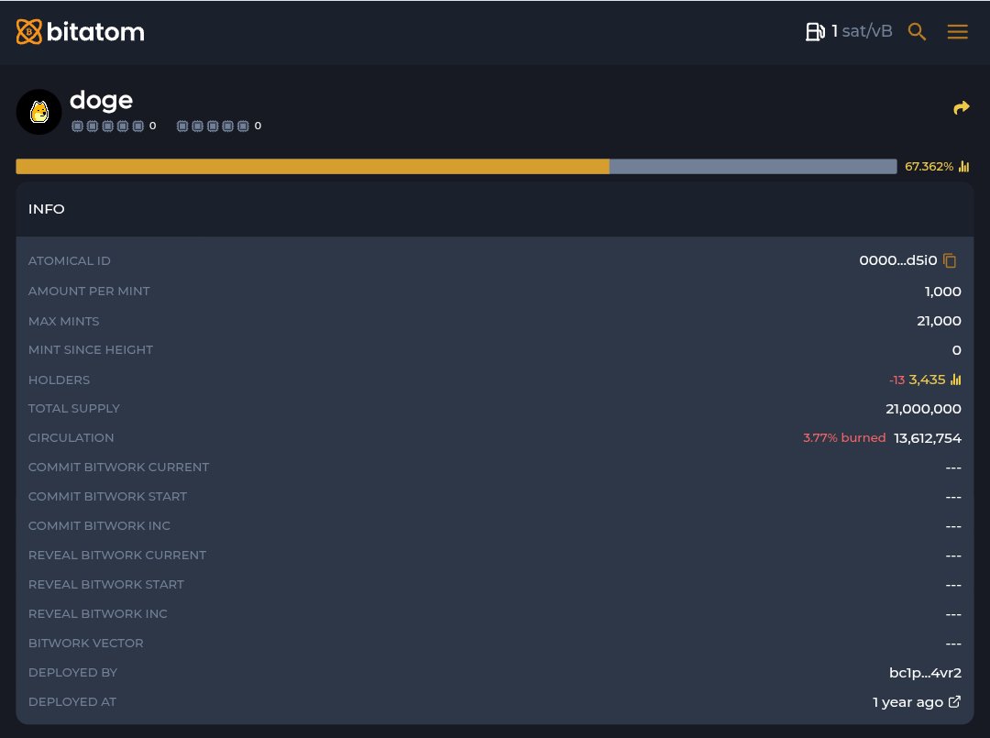The image size is (990, 738).
Task: Click the doge token title
Action: point(101,100)
